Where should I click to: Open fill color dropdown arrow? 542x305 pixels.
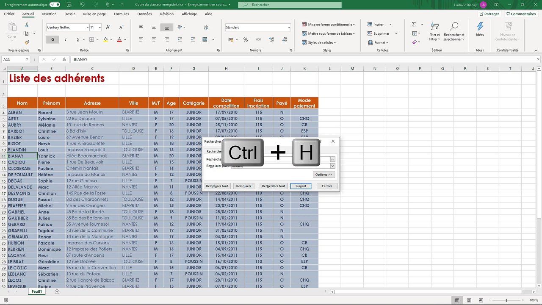112,39
